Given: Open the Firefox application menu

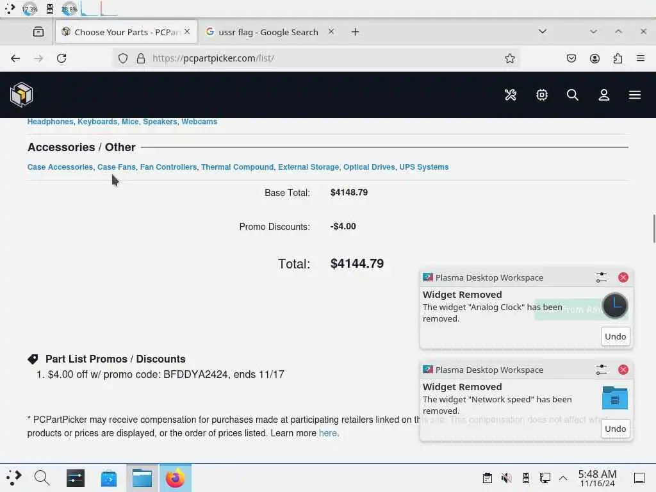Looking at the screenshot, I should [640, 58].
